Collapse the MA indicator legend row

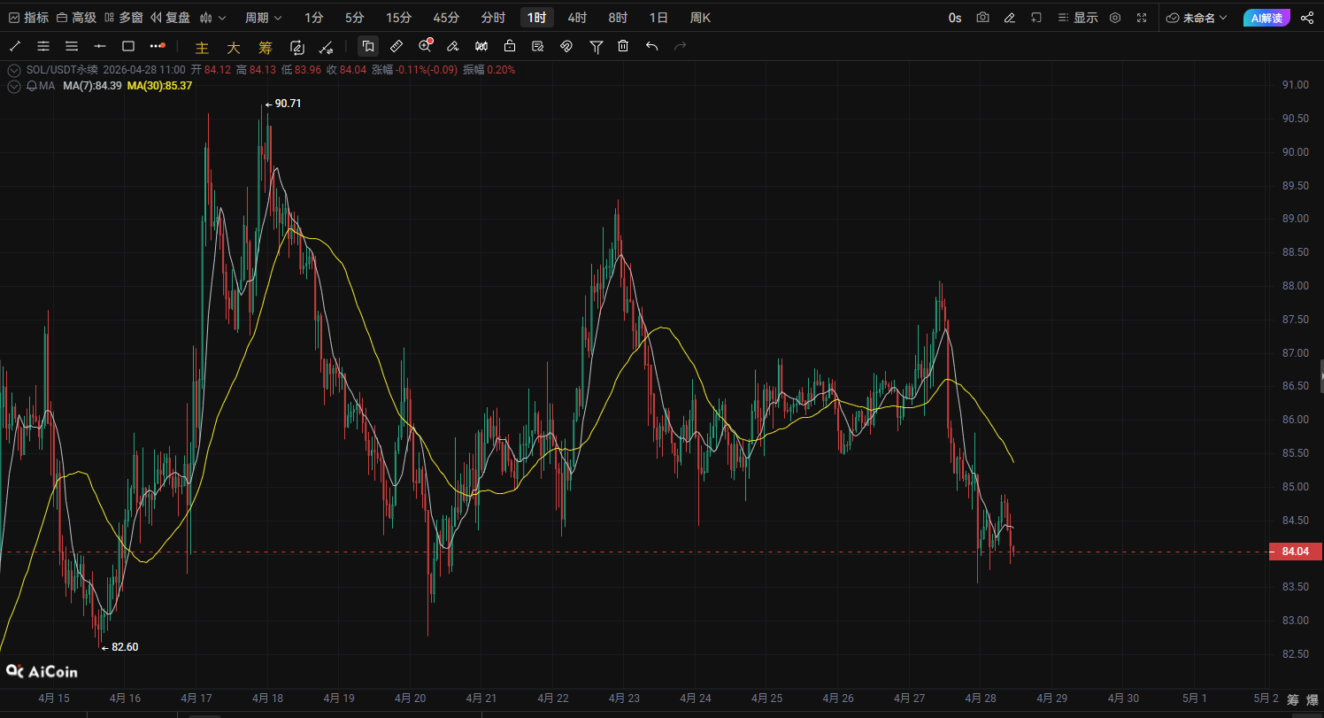[14, 86]
